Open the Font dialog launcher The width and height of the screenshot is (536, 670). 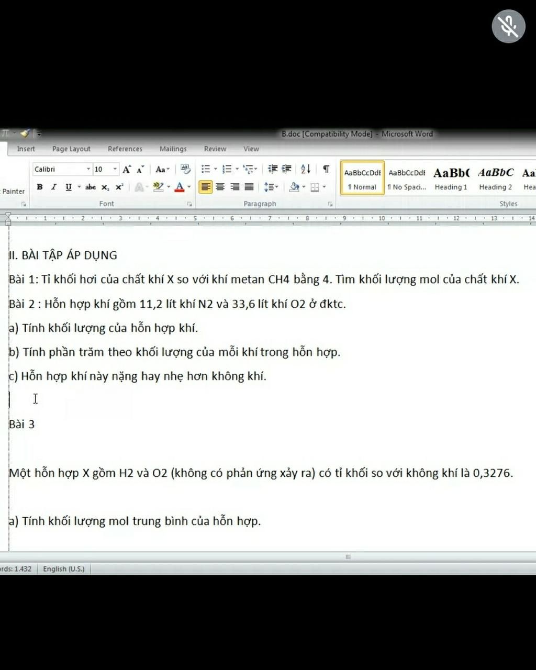[189, 204]
